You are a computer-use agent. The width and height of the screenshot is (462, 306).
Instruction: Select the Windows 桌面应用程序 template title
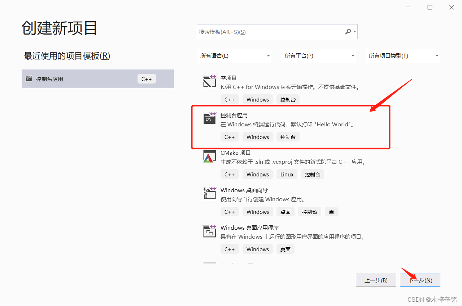250,228
